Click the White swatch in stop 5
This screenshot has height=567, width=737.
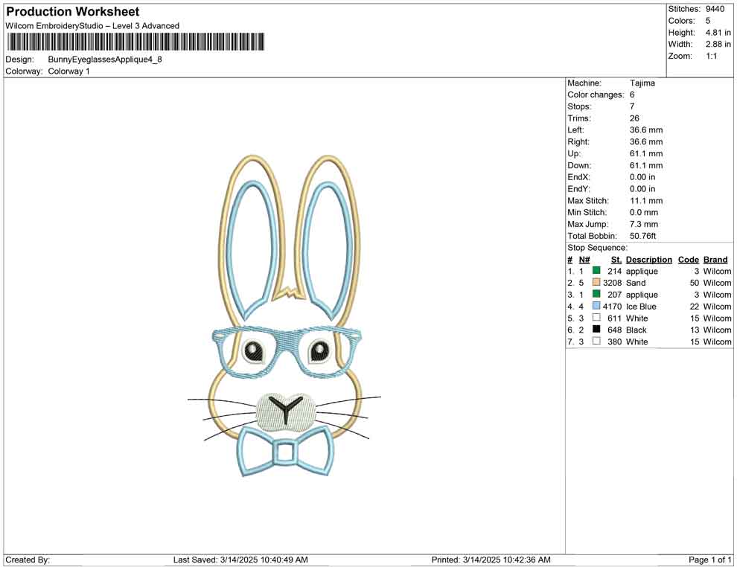pos(596,318)
